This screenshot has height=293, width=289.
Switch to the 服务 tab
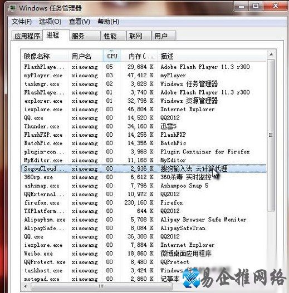[85, 36]
